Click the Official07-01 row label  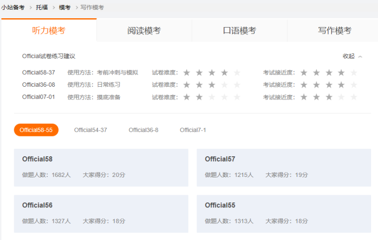38,97
